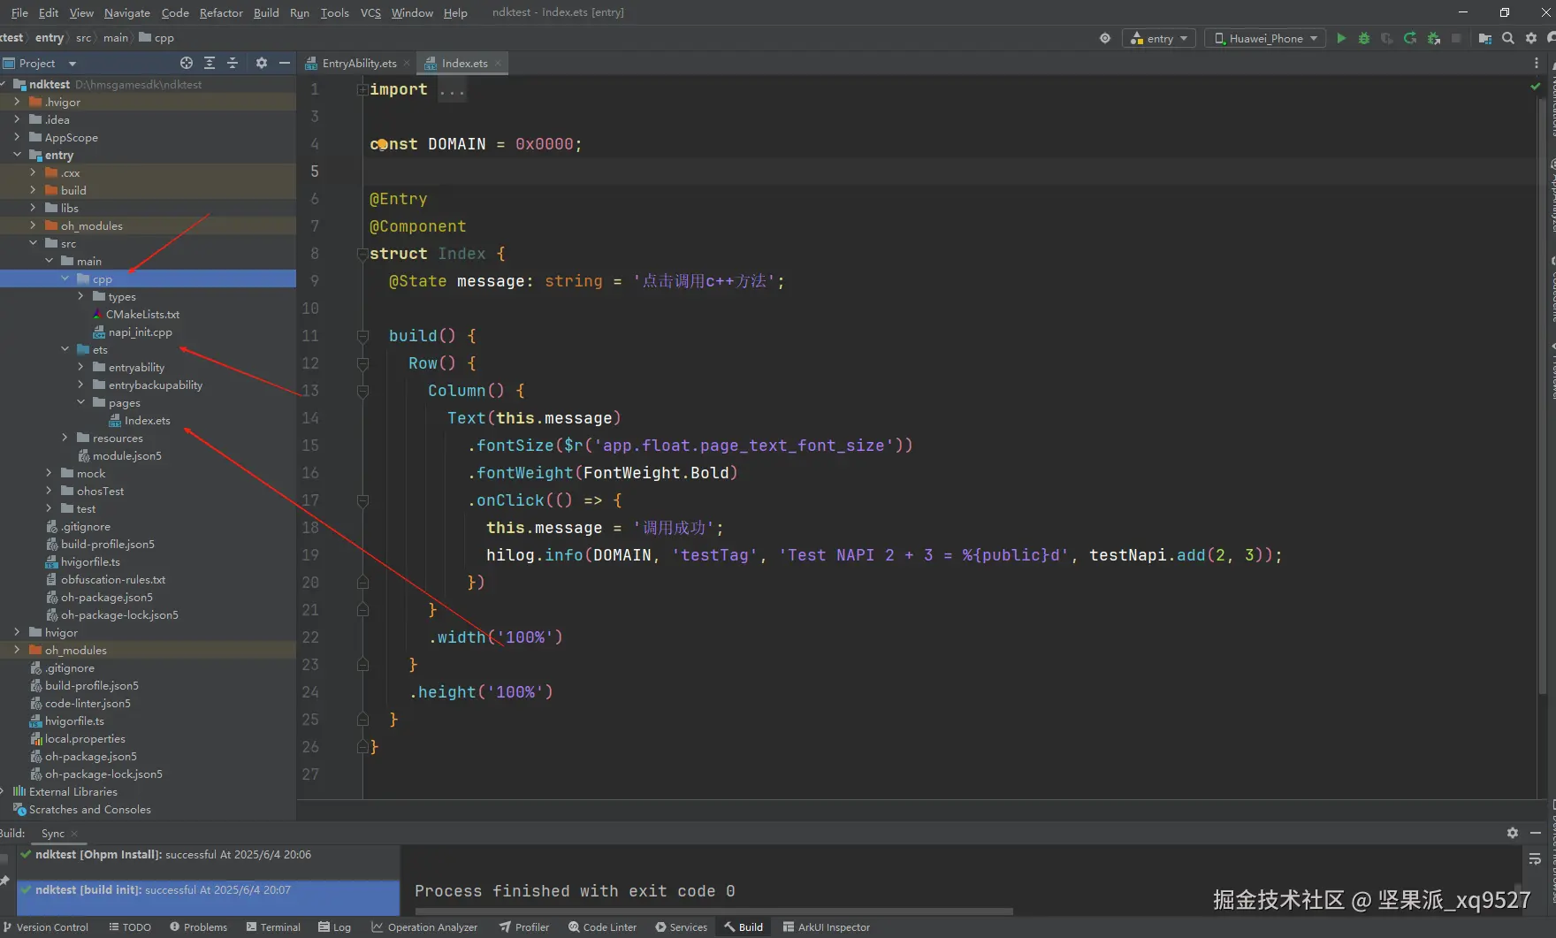Open the Refactor menu
Screen dimensions: 1556x938
[221, 12]
